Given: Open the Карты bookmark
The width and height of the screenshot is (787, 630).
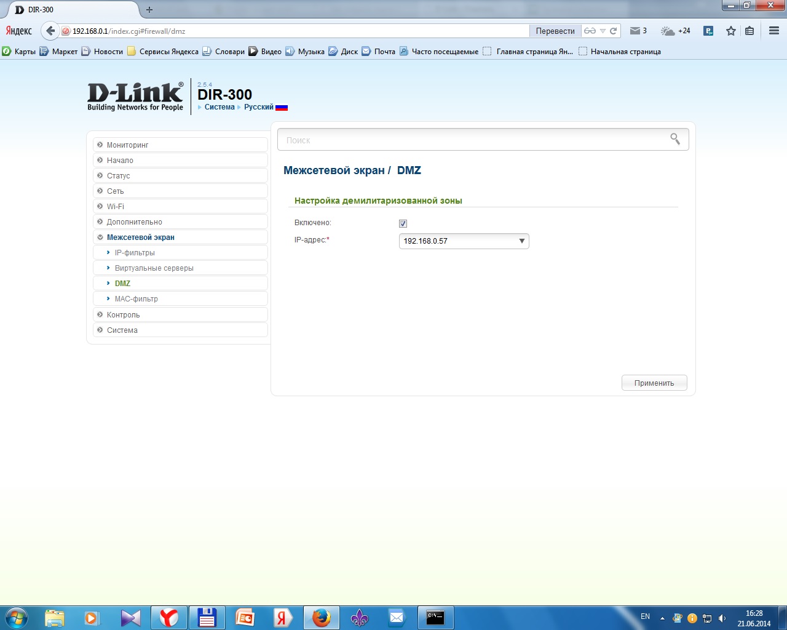Looking at the screenshot, I should 19,52.
